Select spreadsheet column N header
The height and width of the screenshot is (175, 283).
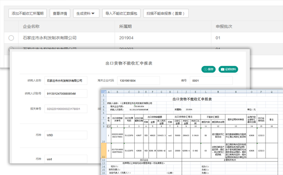click(236, 92)
